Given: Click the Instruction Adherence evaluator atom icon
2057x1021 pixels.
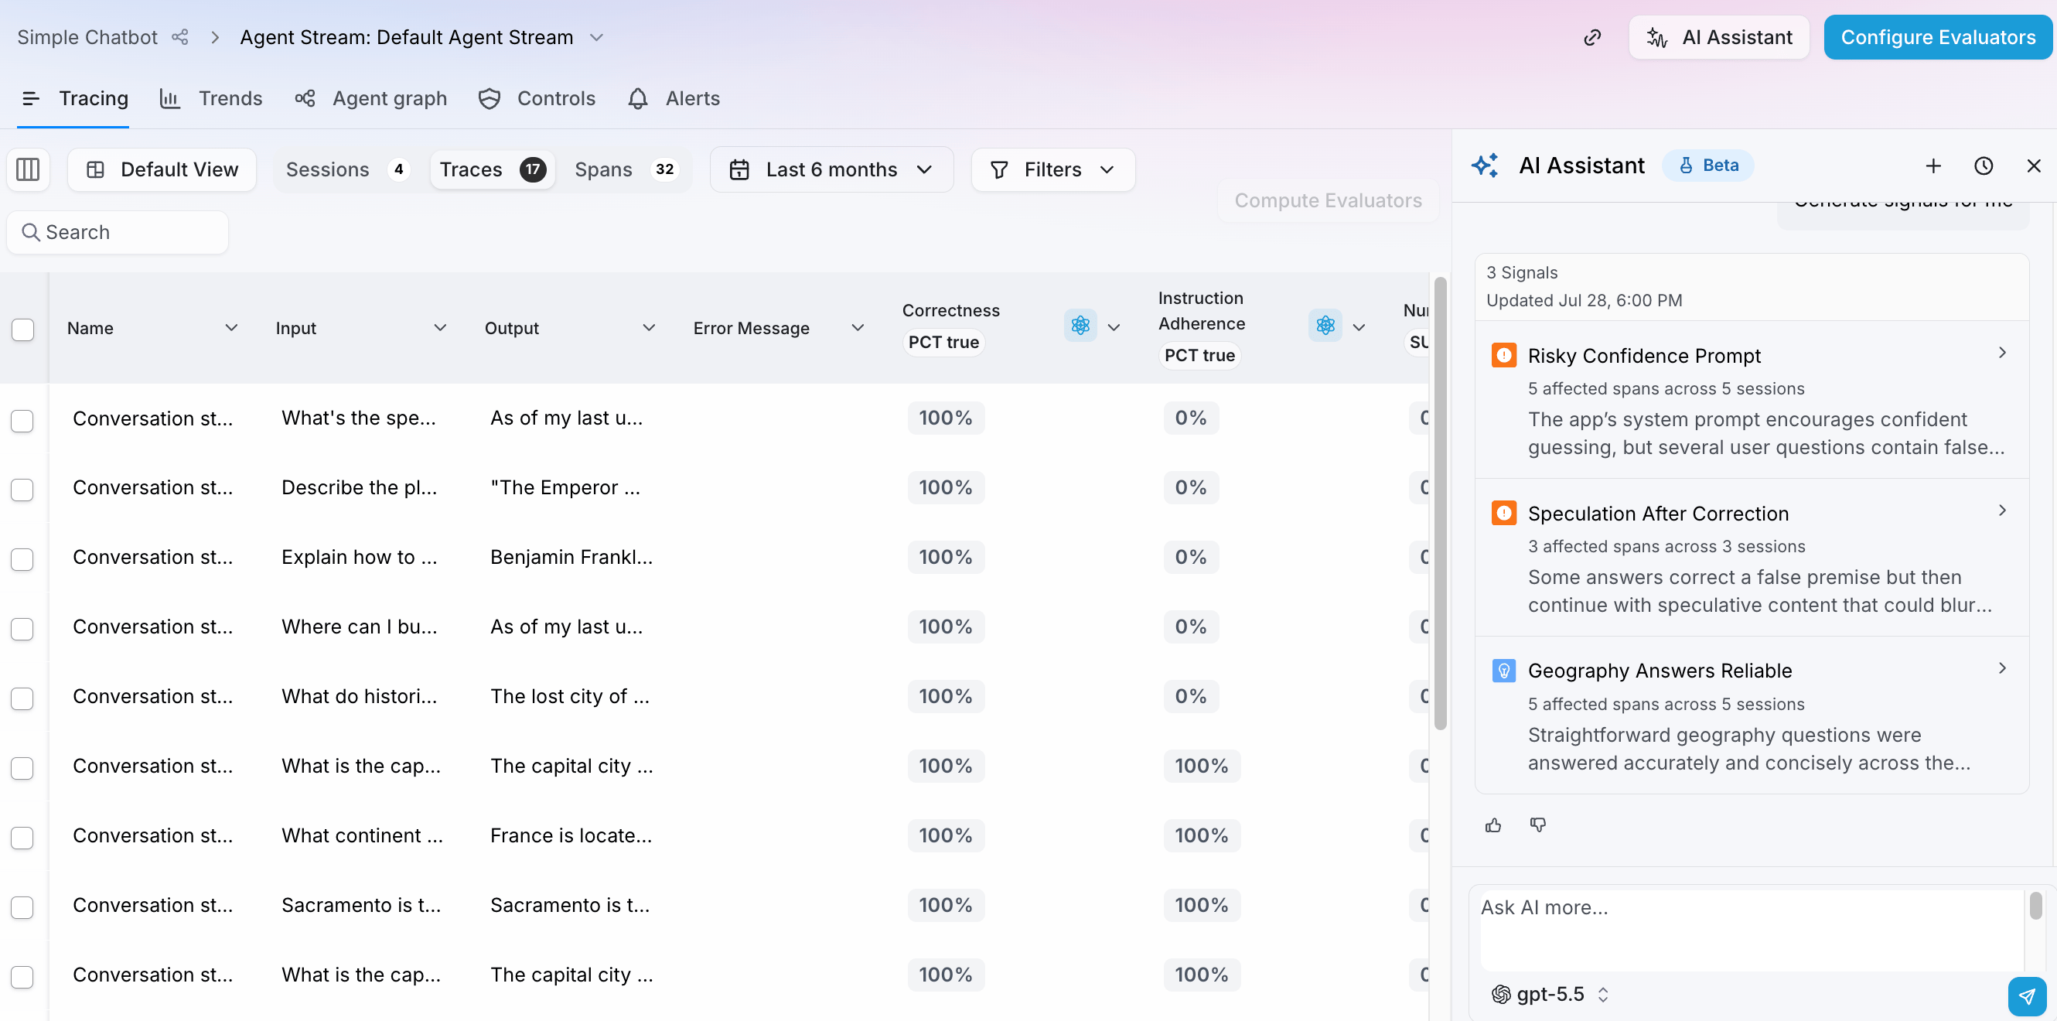Looking at the screenshot, I should point(1325,326).
